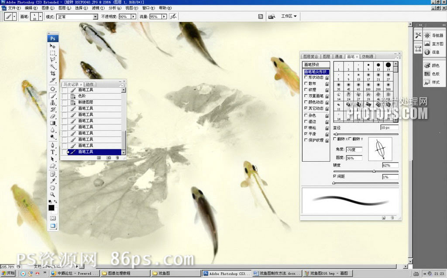This screenshot has width=447, height=278.
Task: Select the Type (T) tool
Action: pos(53,152)
